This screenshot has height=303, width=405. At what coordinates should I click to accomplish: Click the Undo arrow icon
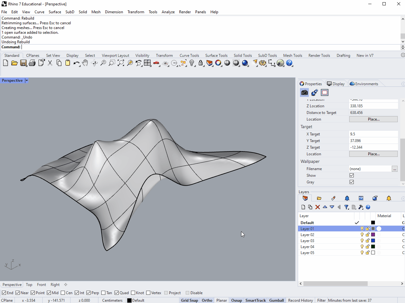(x=76, y=63)
